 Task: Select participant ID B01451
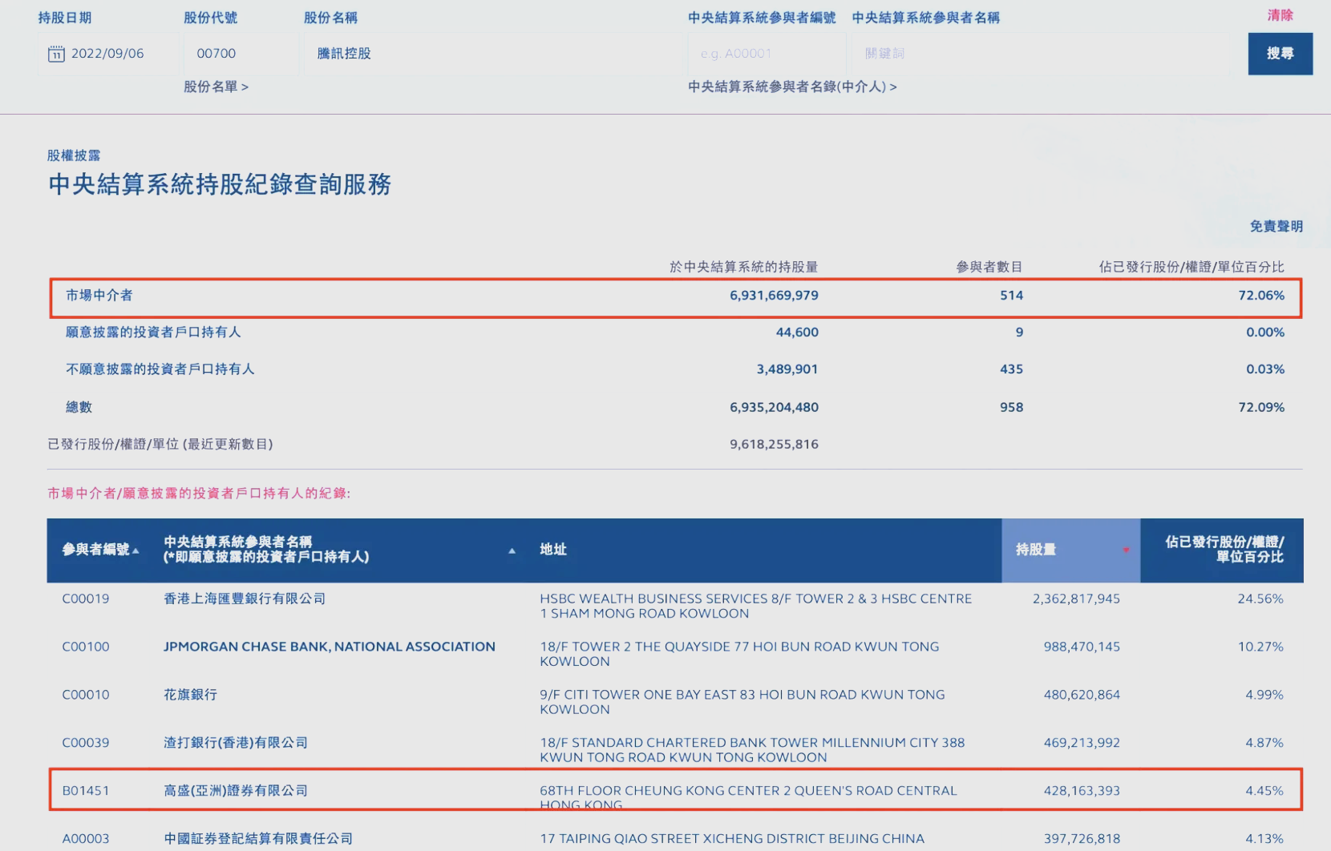click(86, 791)
